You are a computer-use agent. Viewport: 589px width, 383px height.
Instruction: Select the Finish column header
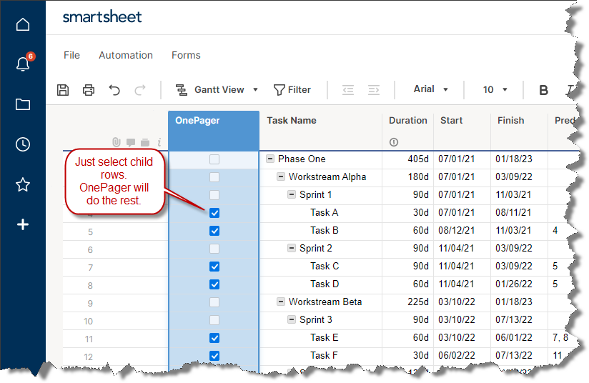(520, 131)
